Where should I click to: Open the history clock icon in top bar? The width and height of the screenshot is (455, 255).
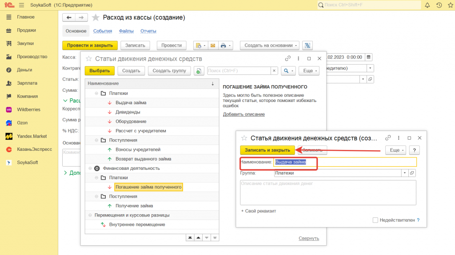coord(439,5)
